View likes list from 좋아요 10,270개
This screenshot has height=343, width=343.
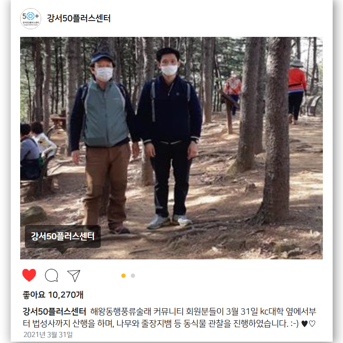(53, 295)
